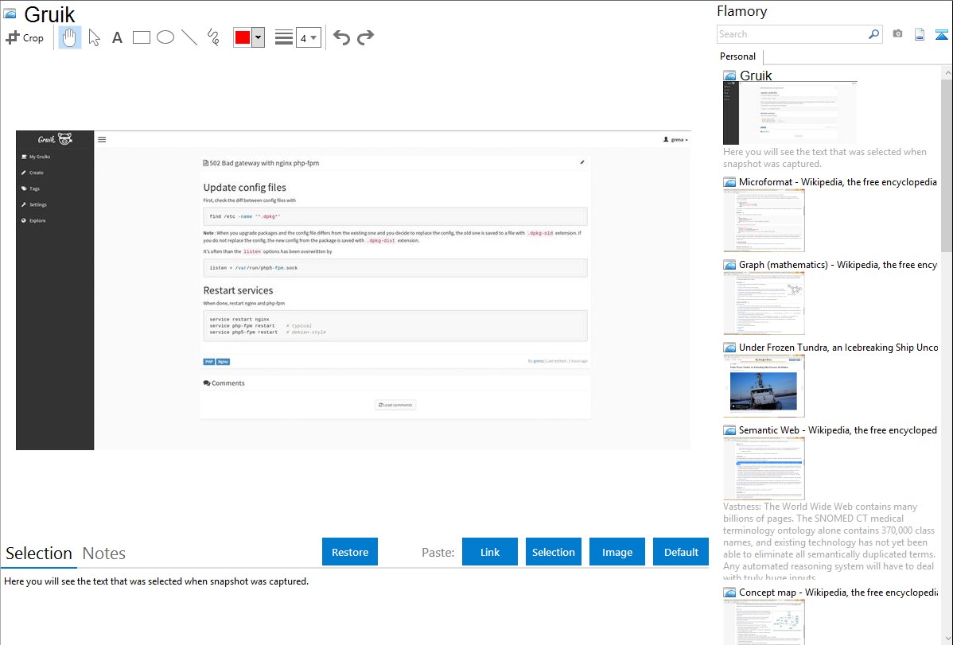The image size is (953, 645).
Task: Open the Microformat Wikipedia snapshot thumbnail
Action: pos(764,220)
